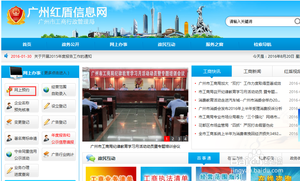Open the 广告登记 advertising registration icon

(x=59, y=122)
